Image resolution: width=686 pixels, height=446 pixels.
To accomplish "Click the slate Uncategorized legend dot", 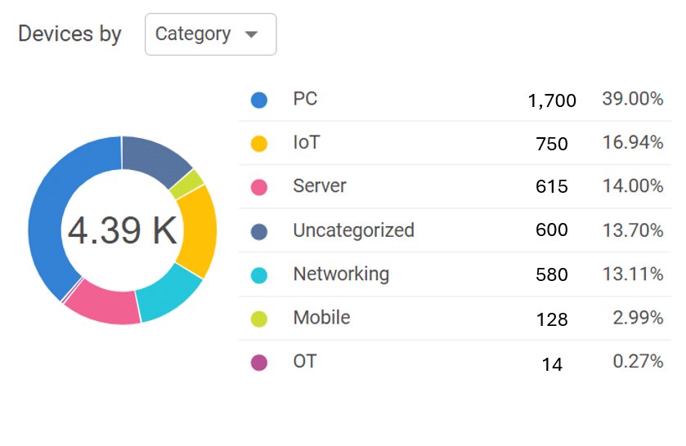I will tap(259, 231).
